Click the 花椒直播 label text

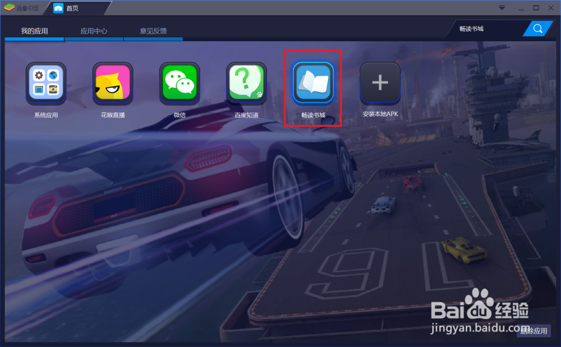(x=113, y=115)
